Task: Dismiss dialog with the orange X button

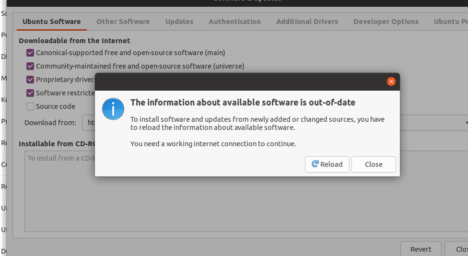Action: pos(391,81)
